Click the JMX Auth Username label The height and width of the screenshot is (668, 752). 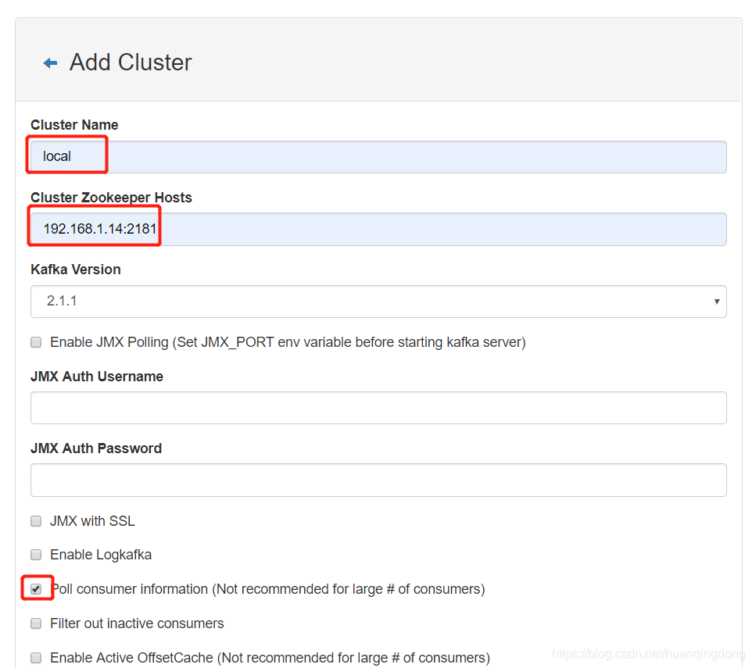click(97, 376)
